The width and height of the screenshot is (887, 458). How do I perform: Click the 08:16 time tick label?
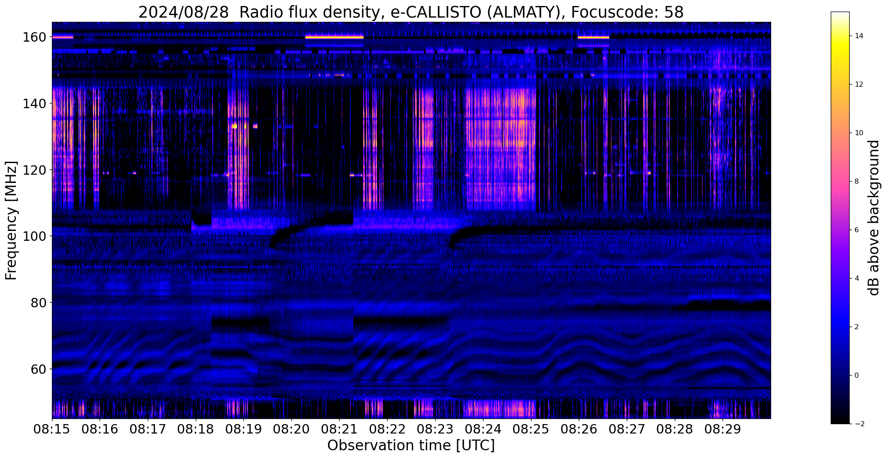[x=100, y=429]
